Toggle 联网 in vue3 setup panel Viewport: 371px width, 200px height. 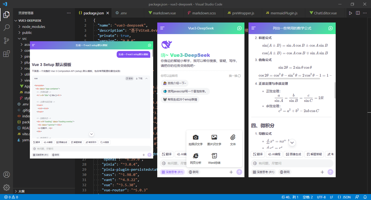pos(55,155)
